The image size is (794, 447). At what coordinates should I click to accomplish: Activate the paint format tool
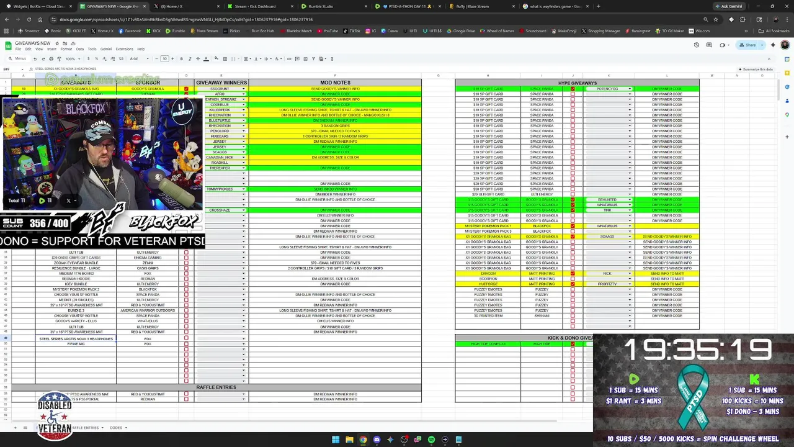point(59,59)
